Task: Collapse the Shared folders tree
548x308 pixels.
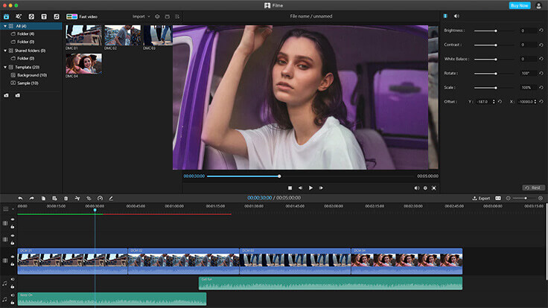Action: (4, 50)
